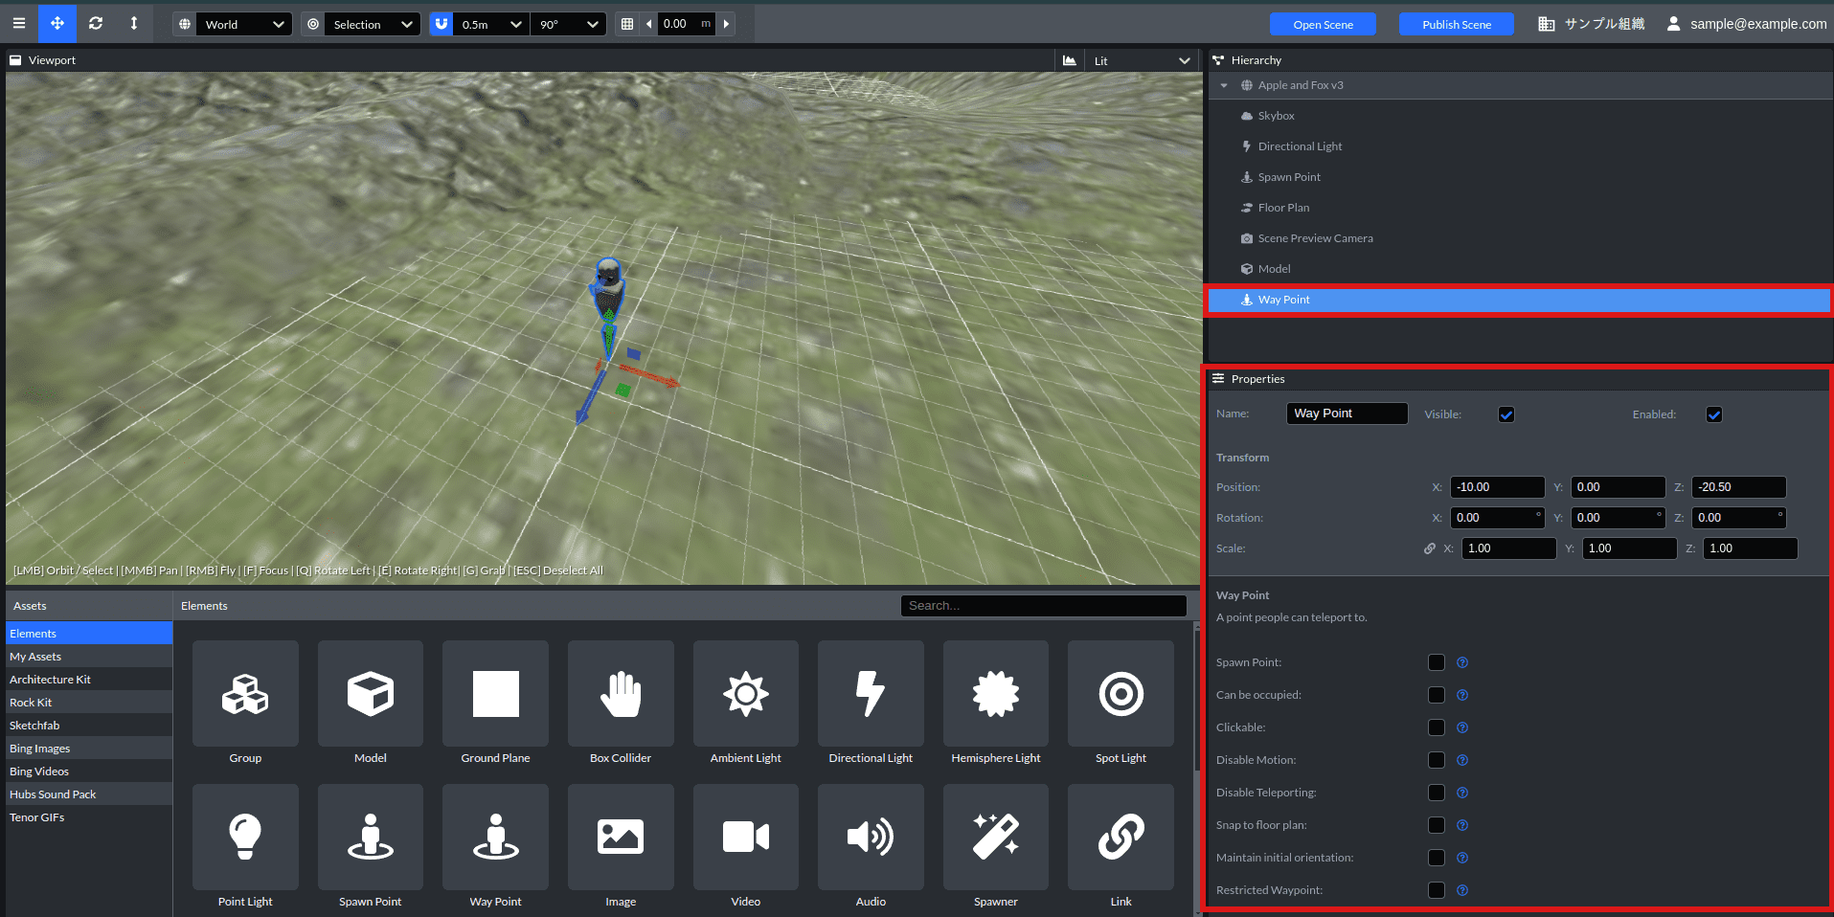Viewport: 1834px width, 917px height.
Task: Enable the Clickable checkbox
Action: [x=1436, y=727]
